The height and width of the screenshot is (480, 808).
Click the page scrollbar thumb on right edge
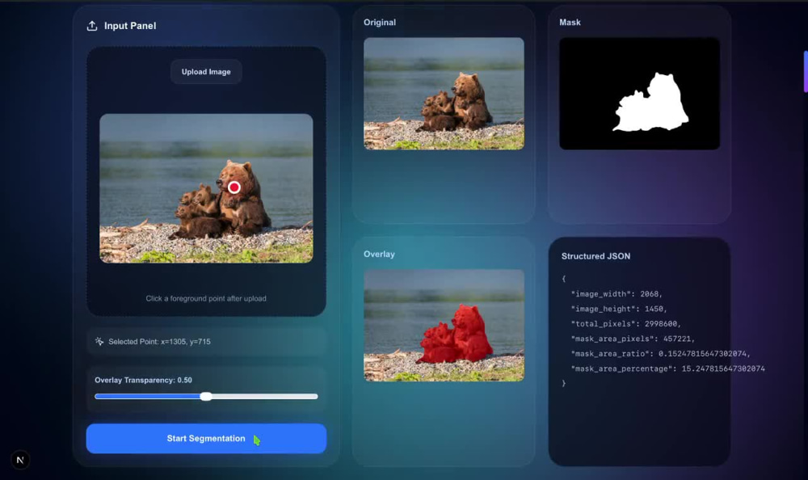(806, 71)
